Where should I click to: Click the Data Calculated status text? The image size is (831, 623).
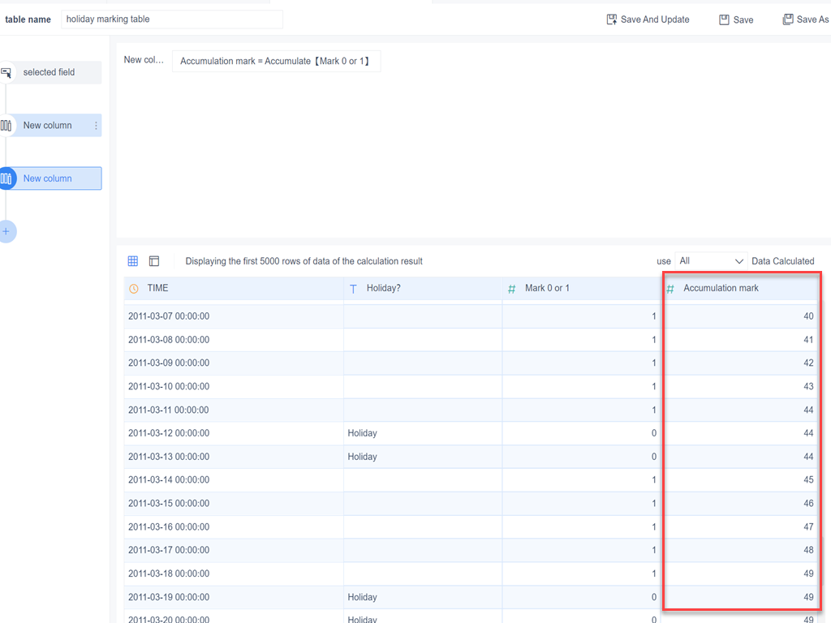(783, 261)
